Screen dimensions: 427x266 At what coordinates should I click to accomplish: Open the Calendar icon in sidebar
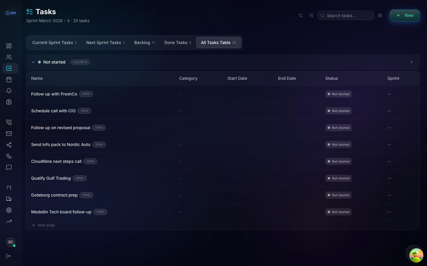(x=9, y=79)
